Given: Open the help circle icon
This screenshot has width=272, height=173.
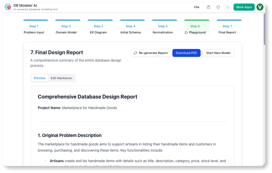Looking at the screenshot, I should click(x=218, y=7).
